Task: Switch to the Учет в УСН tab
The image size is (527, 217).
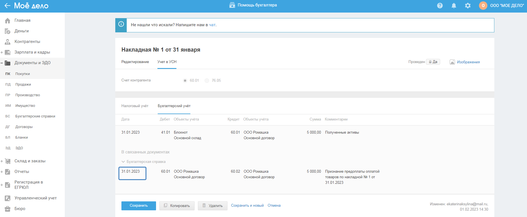Action: 167,62
